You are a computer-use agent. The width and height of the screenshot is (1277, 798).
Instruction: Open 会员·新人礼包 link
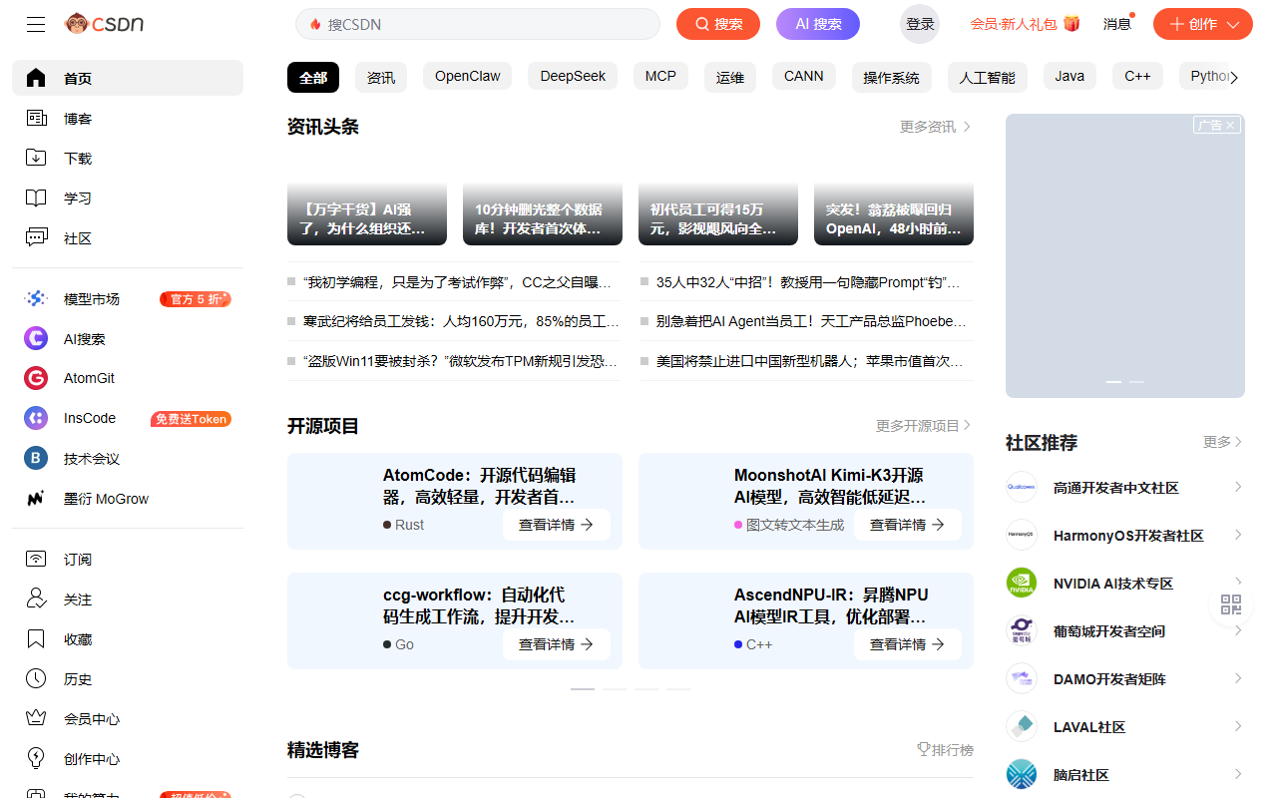click(1025, 24)
